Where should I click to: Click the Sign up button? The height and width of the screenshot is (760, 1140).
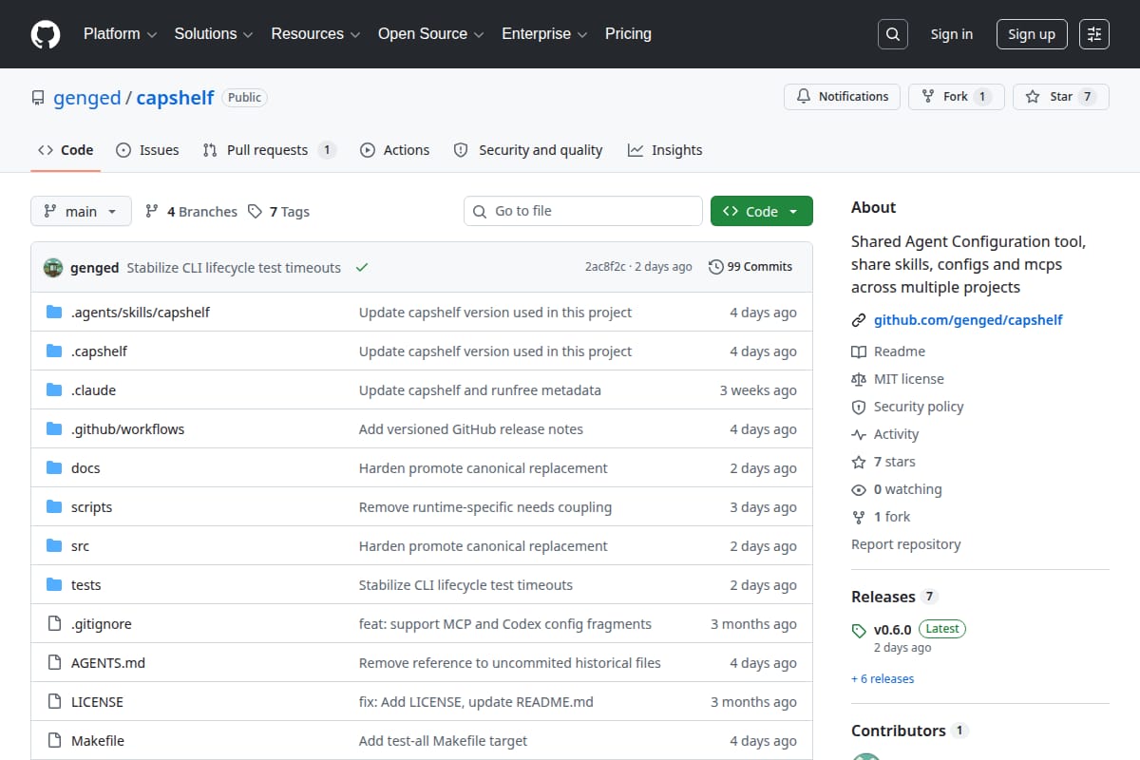(1032, 34)
